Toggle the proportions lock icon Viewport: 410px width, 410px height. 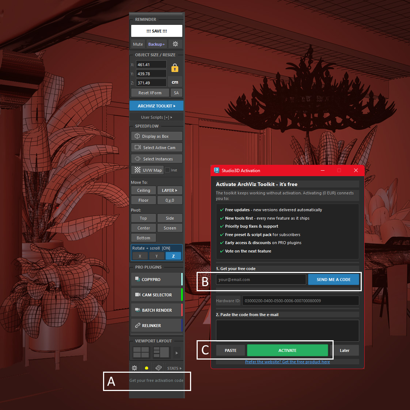(175, 68)
